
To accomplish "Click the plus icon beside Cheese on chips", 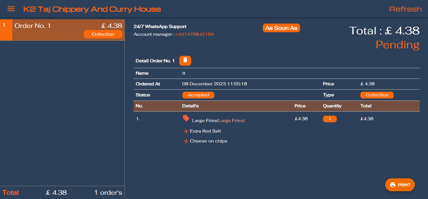I will (186, 141).
